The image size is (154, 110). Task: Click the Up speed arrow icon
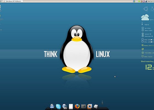click(x=143, y=28)
